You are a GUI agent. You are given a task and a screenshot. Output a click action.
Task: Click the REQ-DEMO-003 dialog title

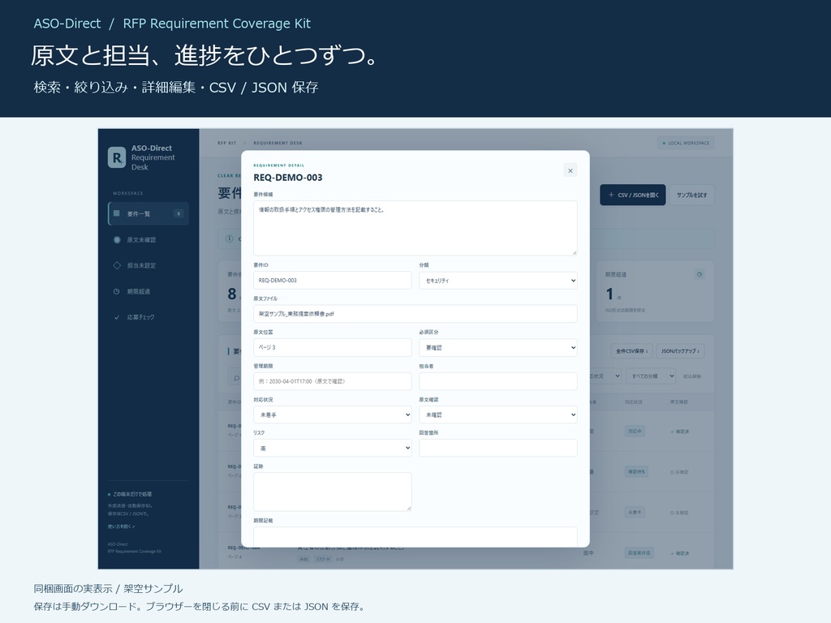(288, 178)
